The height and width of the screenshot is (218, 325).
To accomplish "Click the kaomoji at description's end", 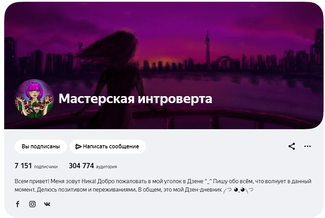I will click(x=239, y=190).
